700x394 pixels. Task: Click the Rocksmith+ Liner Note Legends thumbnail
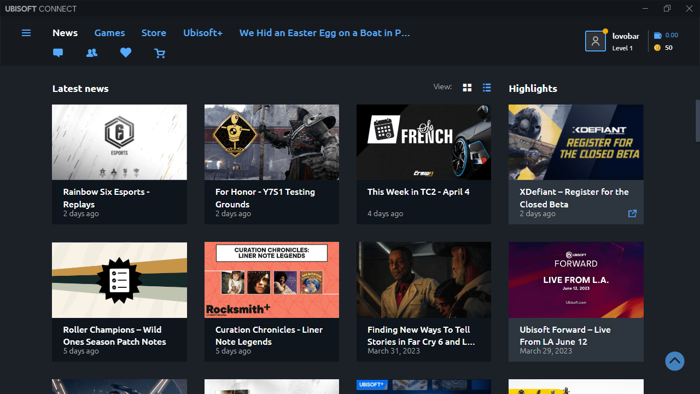(272, 280)
